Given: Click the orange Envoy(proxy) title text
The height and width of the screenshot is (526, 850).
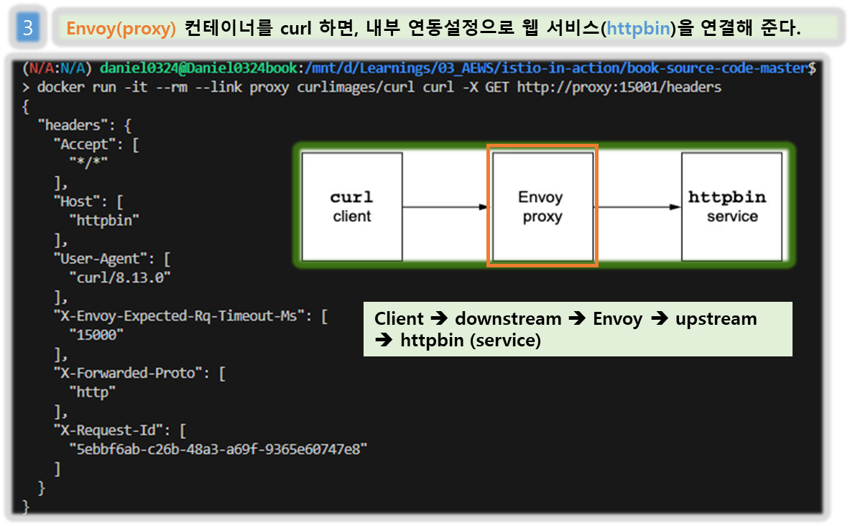Looking at the screenshot, I should point(121,28).
